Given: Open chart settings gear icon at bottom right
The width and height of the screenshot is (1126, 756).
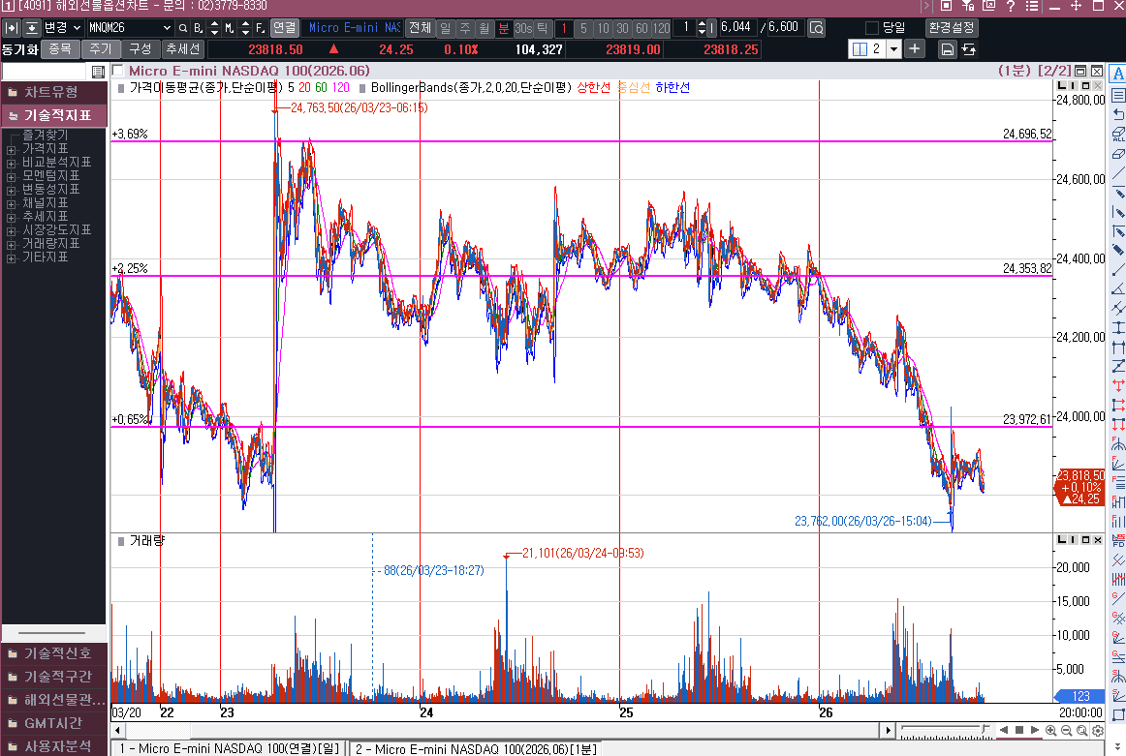Looking at the screenshot, I should click(x=1098, y=730).
